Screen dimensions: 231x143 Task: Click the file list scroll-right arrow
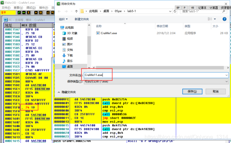[228, 68]
